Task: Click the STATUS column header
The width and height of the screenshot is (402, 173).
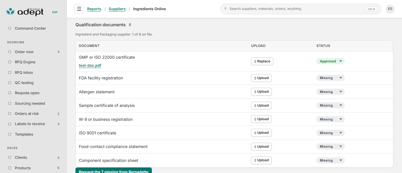Action: click(323, 46)
